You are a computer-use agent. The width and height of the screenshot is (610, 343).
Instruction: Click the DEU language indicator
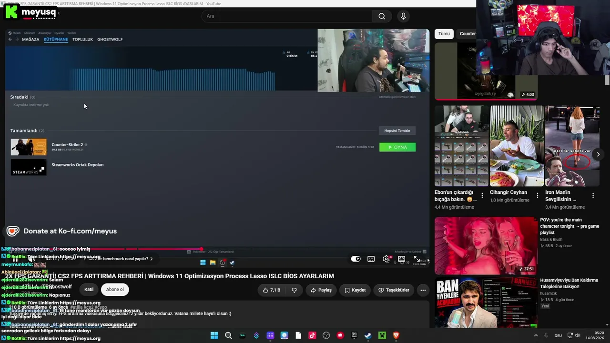[558, 335]
